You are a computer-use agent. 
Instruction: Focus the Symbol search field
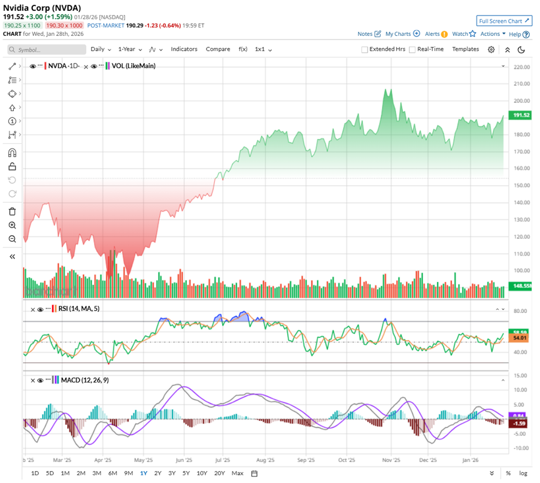(47, 50)
